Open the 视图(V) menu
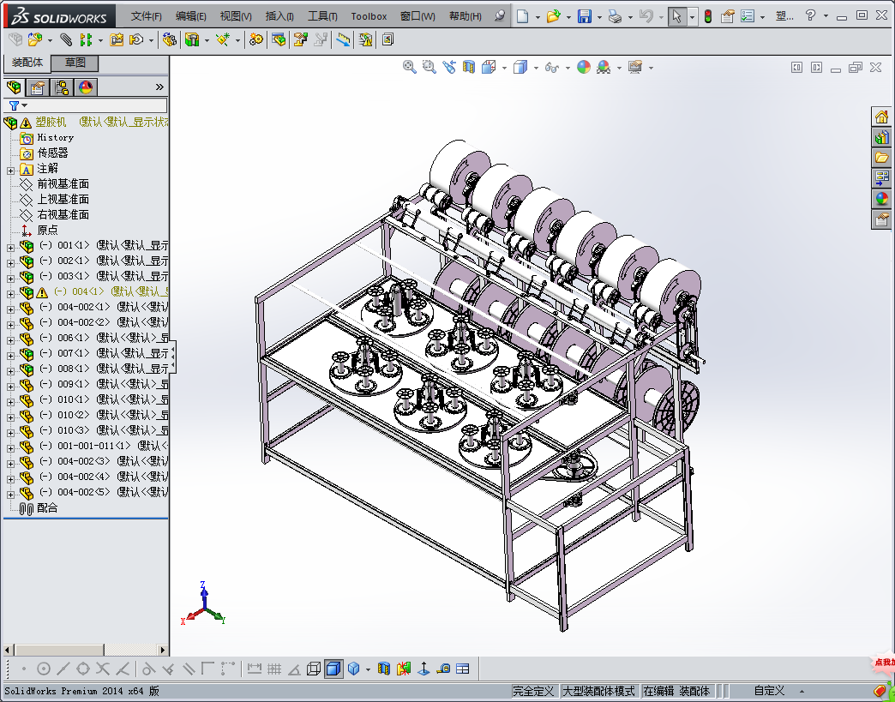Image resolution: width=895 pixels, height=702 pixels. coord(236,16)
